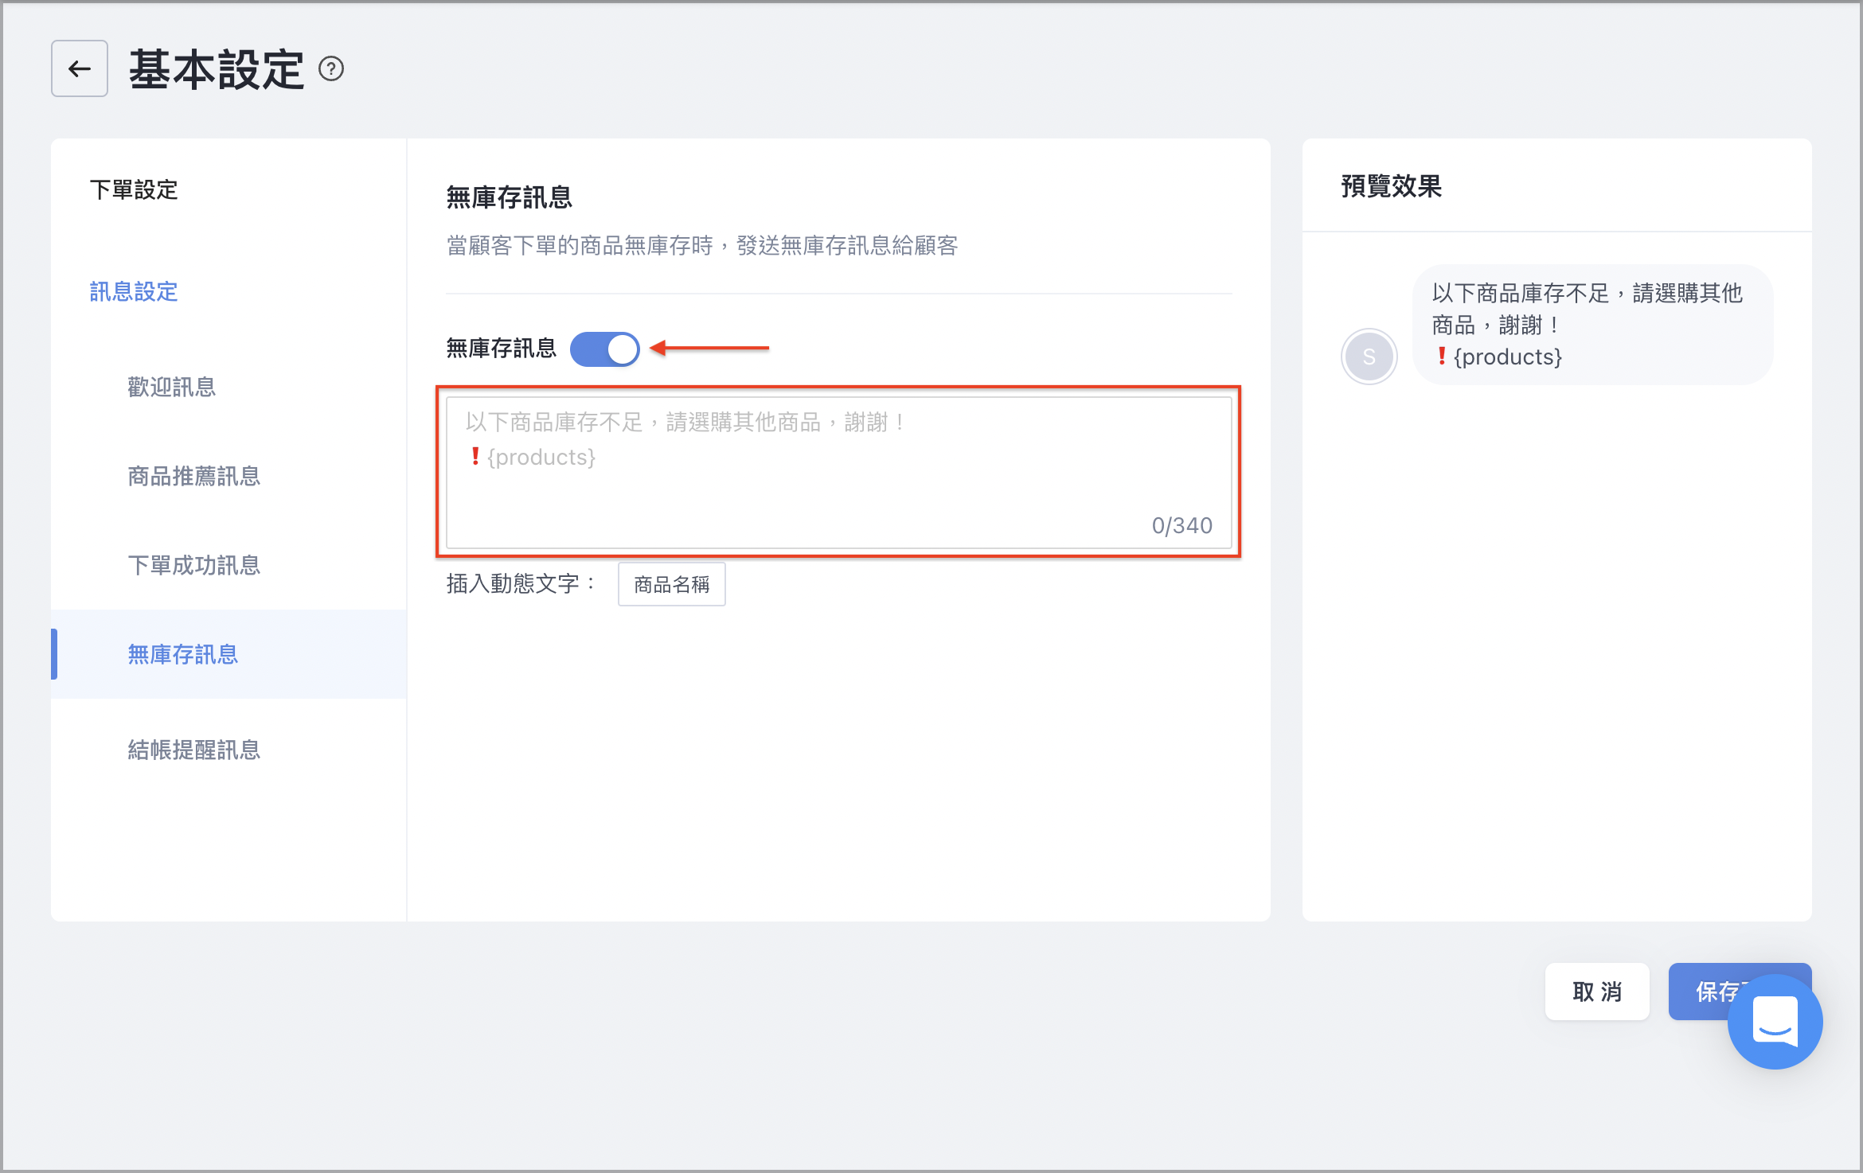This screenshot has height=1173, width=1863.
Task: Click the 基本設定 page title
Action: tap(217, 69)
